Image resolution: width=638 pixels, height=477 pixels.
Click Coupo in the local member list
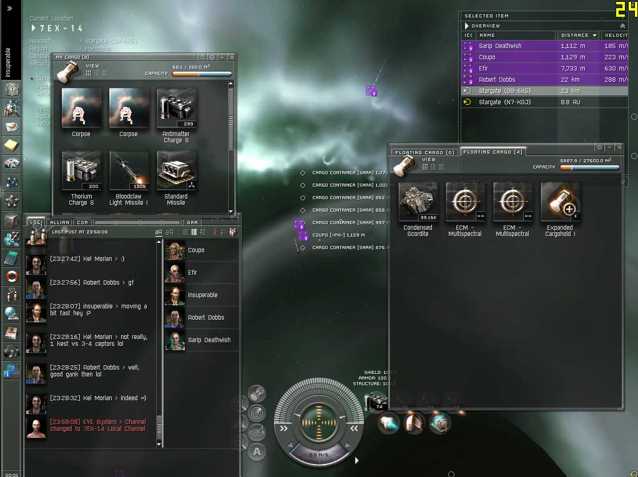[x=202, y=250]
